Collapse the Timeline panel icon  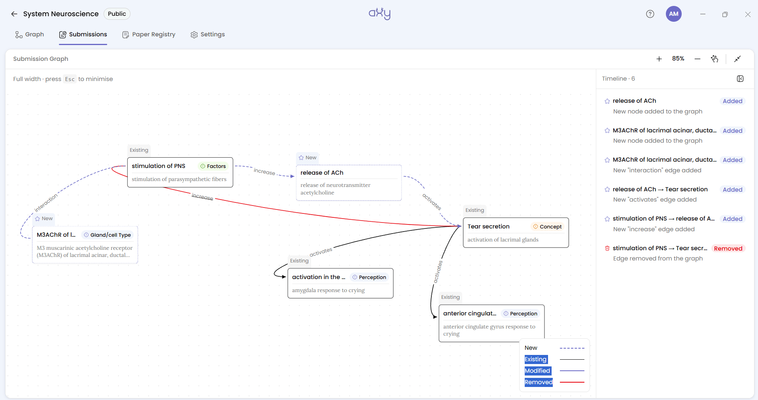pos(740,79)
